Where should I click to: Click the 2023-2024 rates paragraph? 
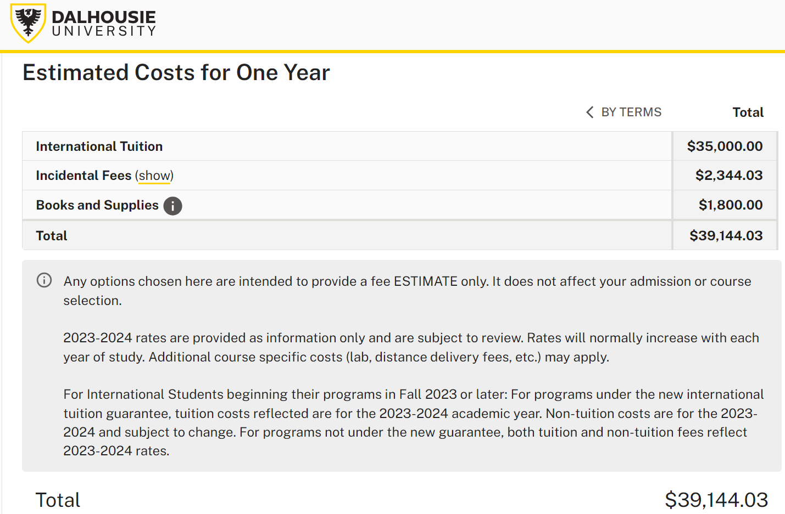(411, 347)
